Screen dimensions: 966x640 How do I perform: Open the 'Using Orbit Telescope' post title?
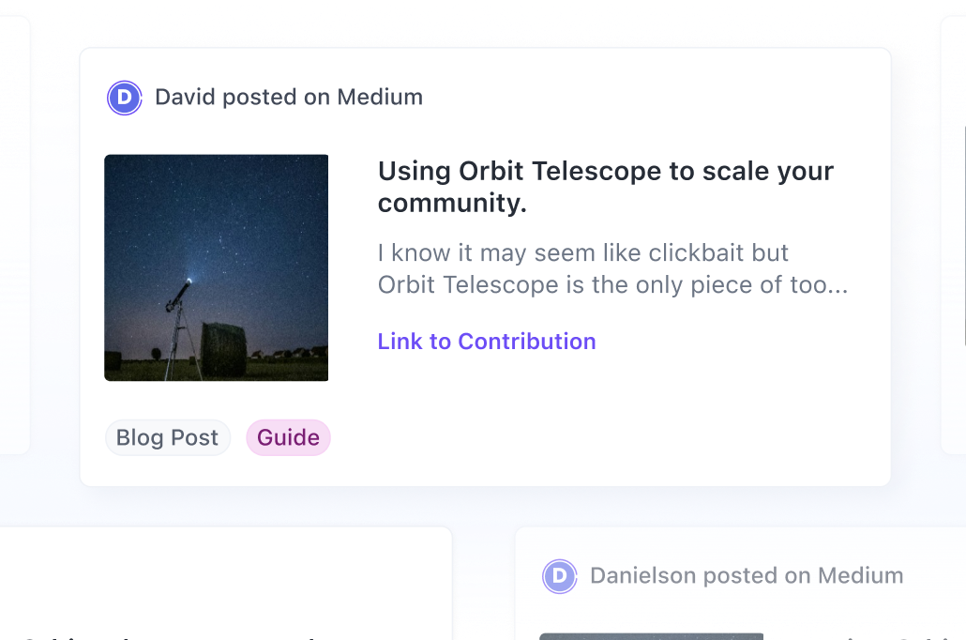click(605, 187)
